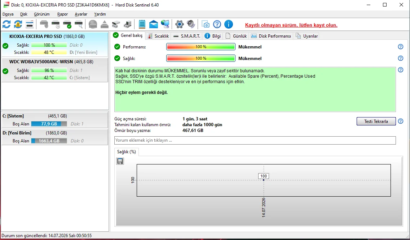
Task: Switch to the S.M.A.R.T. tab
Action: (x=187, y=36)
